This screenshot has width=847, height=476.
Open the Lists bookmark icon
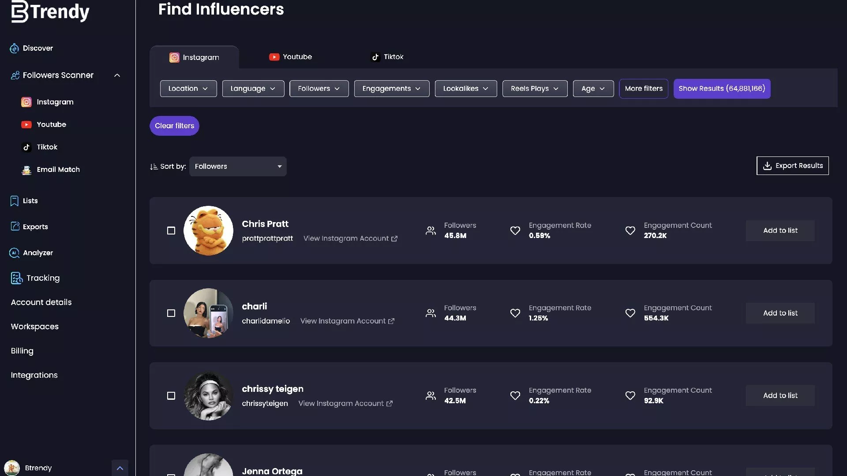(14, 201)
